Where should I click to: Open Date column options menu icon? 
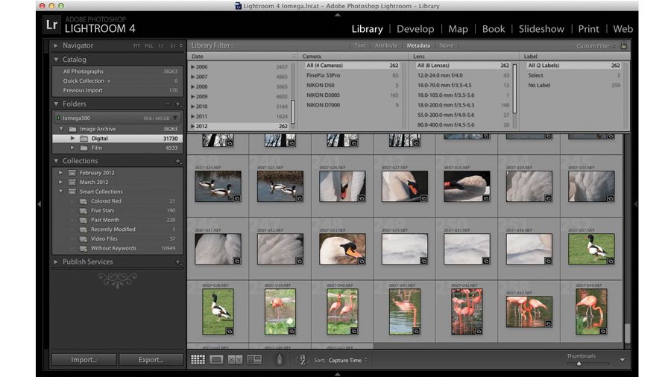(x=294, y=57)
